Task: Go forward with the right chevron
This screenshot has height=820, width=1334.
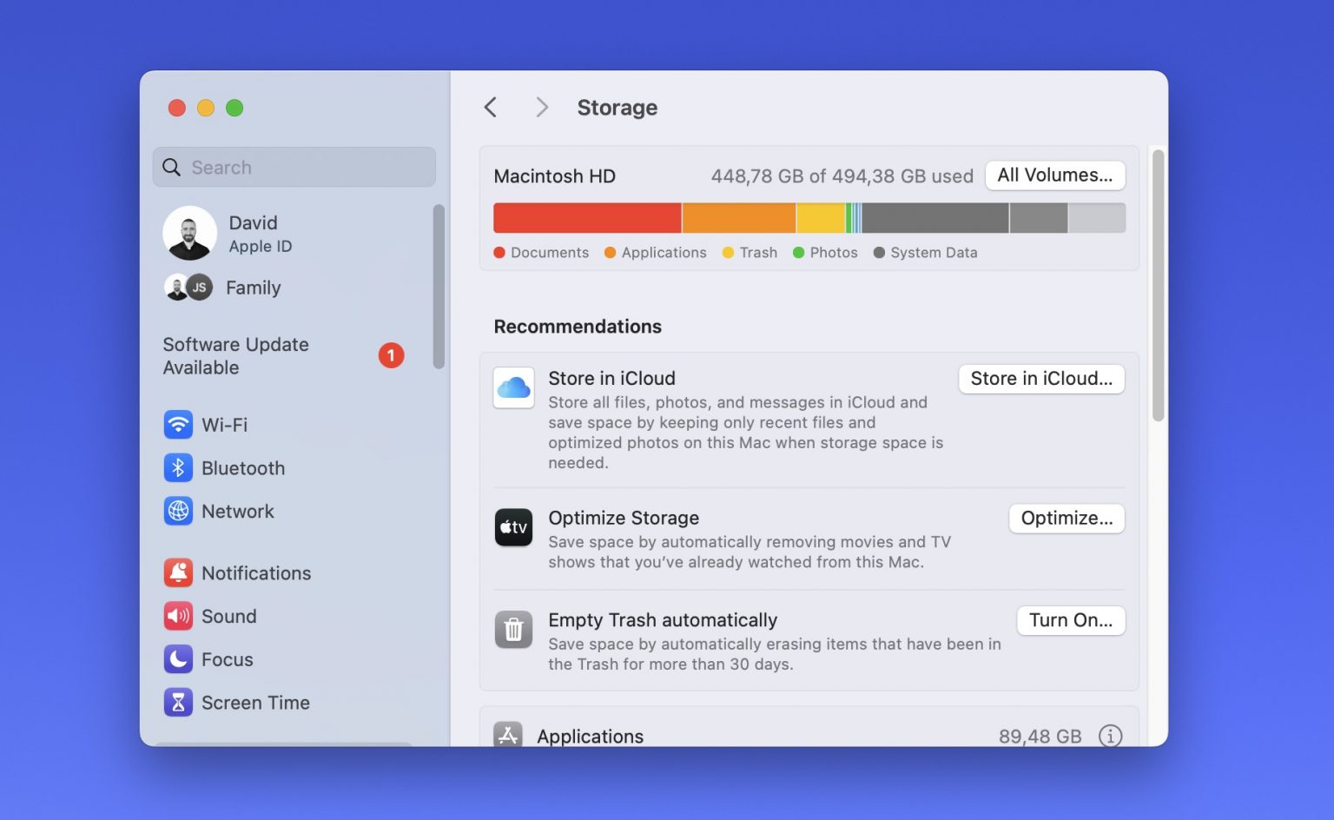Action: [x=542, y=108]
